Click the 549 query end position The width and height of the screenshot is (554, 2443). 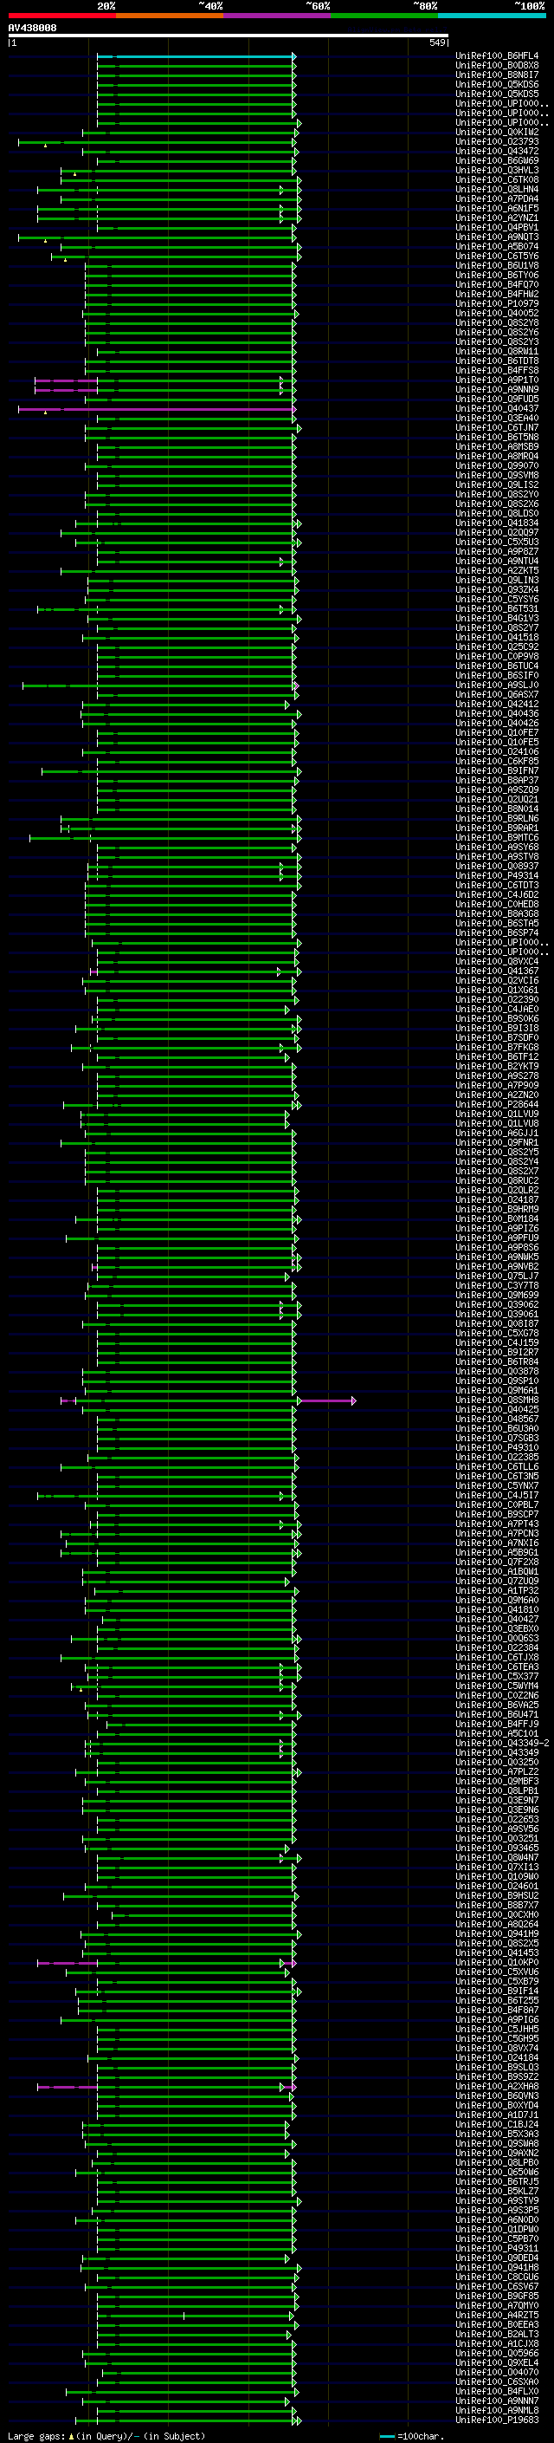(x=437, y=42)
